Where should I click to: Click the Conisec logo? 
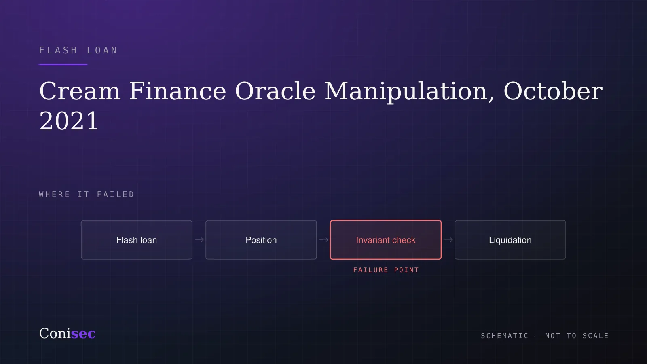[67, 333]
